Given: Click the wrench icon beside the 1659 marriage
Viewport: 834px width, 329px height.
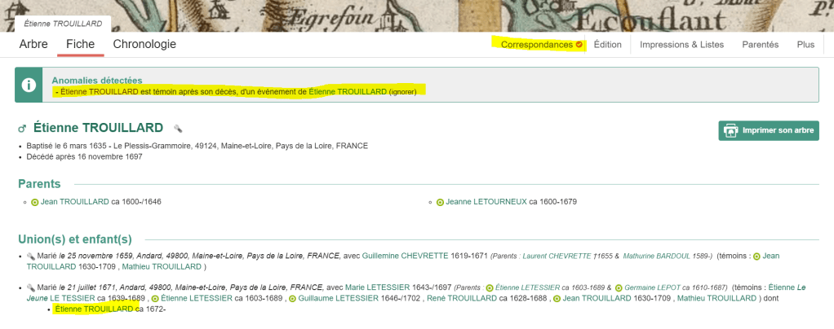Looking at the screenshot, I should click(30, 256).
